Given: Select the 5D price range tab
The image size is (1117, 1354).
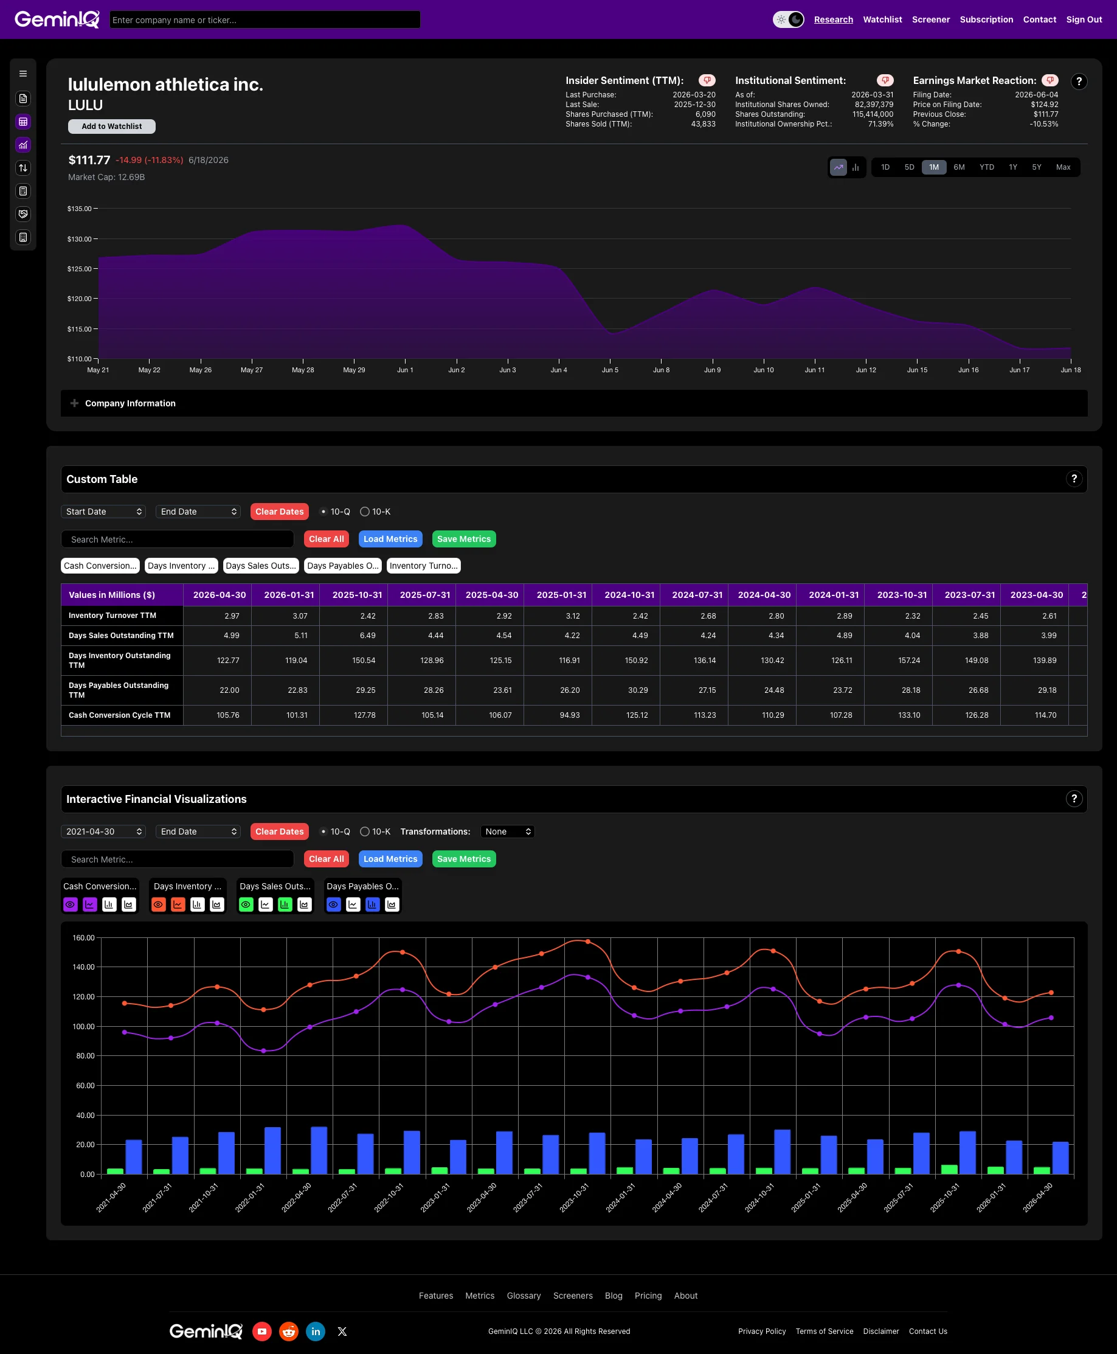Looking at the screenshot, I should 909,167.
